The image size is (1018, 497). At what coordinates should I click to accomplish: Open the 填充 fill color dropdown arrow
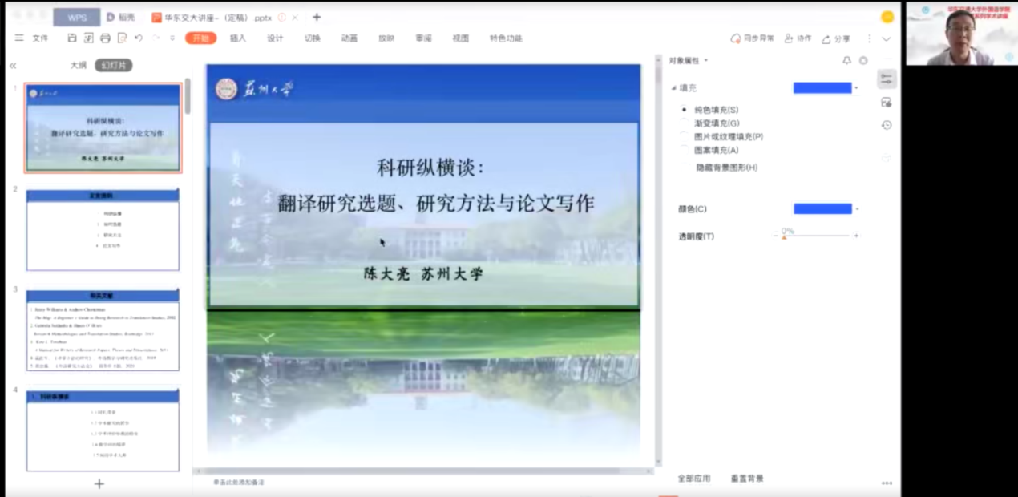[857, 88]
